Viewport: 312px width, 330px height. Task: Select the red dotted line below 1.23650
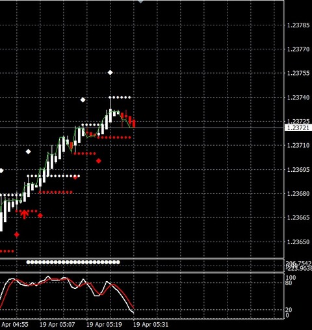(7, 251)
